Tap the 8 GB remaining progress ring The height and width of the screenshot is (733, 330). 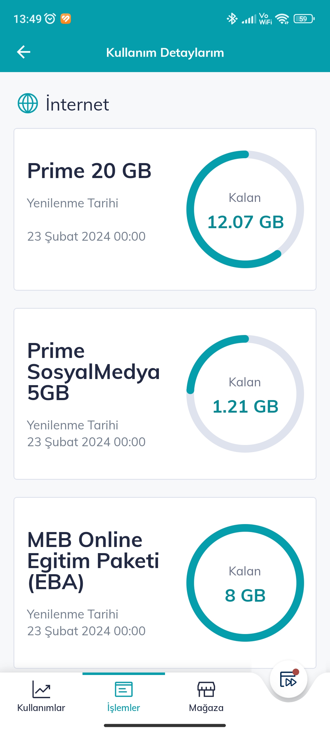tap(245, 583)
